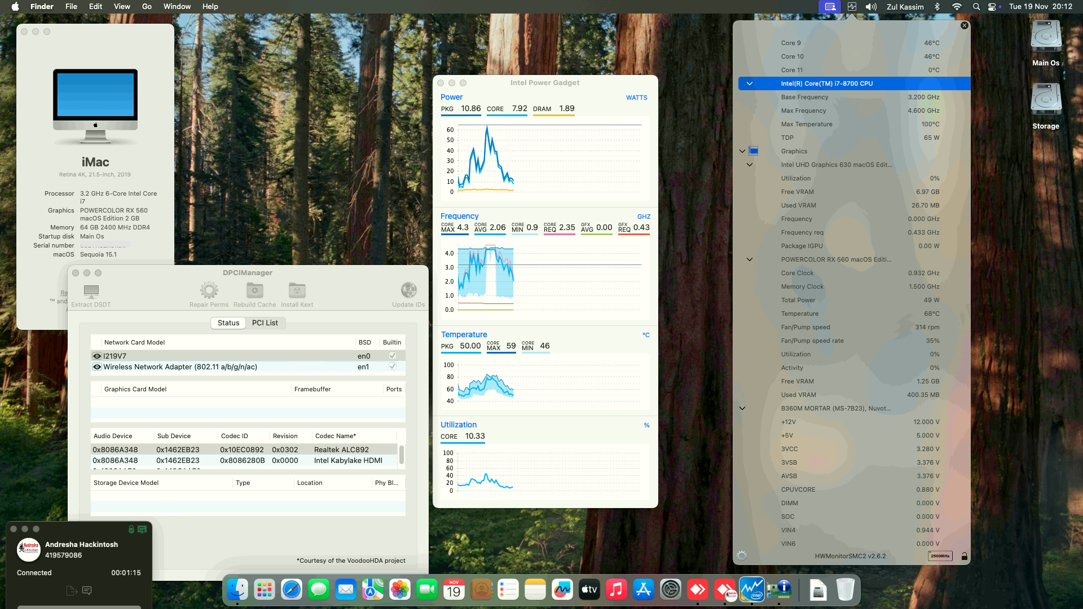Click WATTS unit label in Power section
The image size is (1083, 609).
[x=636, y=98]
